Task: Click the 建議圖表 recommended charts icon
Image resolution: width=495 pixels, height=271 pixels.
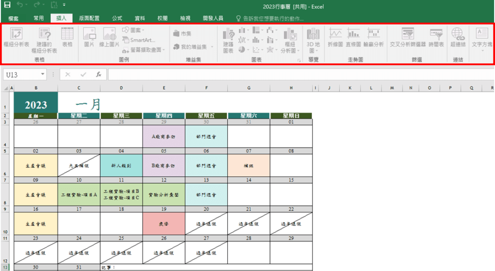Action: 228,37
